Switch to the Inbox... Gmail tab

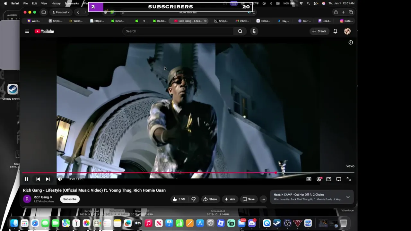point(242,21)
